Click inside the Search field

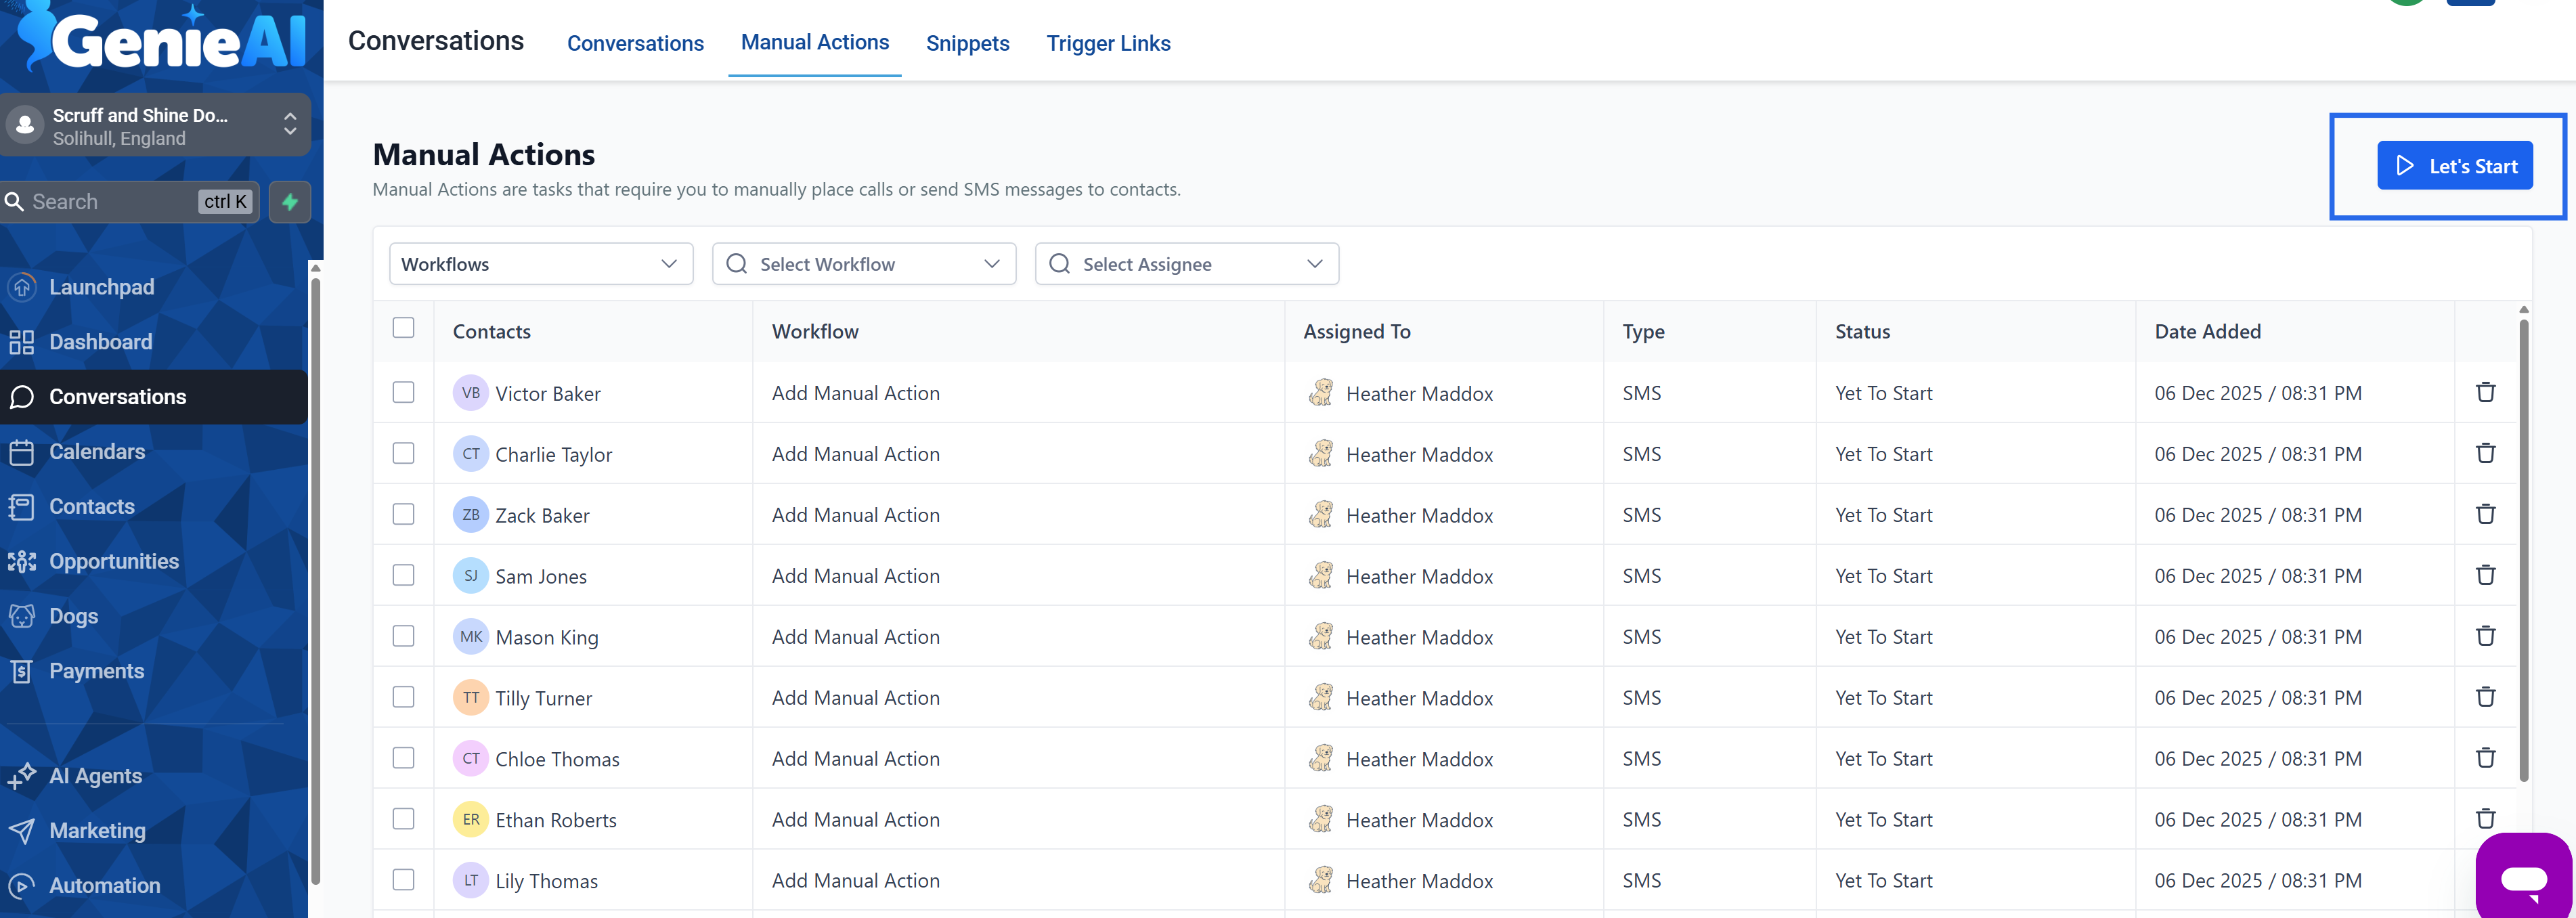click(110, 201)
